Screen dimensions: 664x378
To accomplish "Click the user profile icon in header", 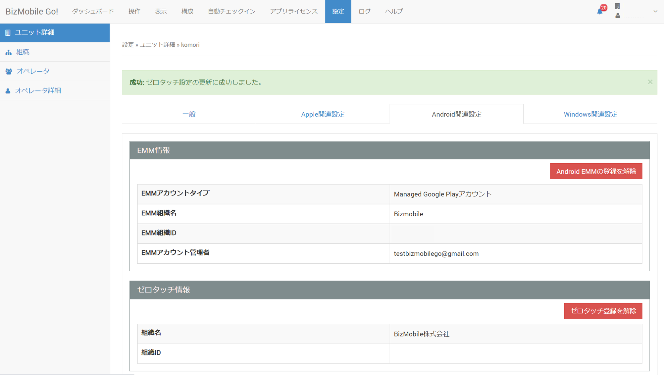I will [x=618, y=16].
